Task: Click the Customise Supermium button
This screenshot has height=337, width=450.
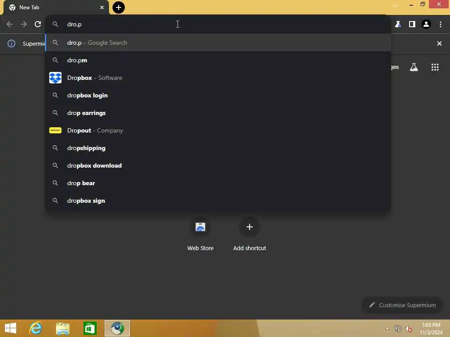Action: point(403,305)
